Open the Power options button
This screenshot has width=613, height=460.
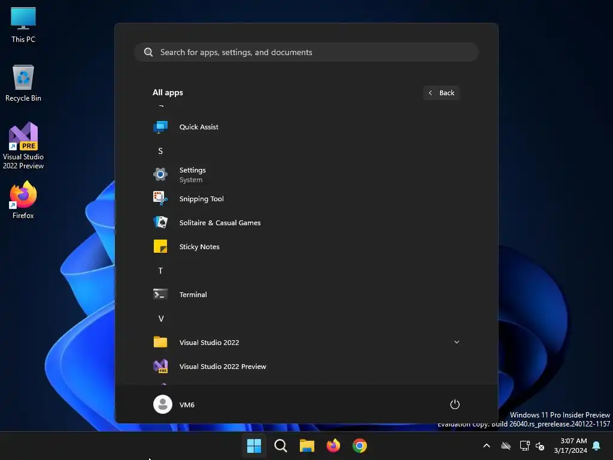pyautogui.click(x=455, y=404)
